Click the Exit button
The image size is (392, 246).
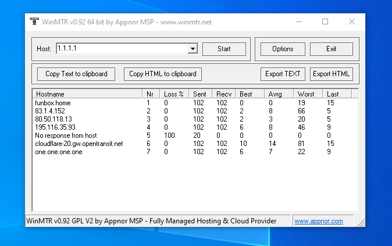(x=332, y=49)
